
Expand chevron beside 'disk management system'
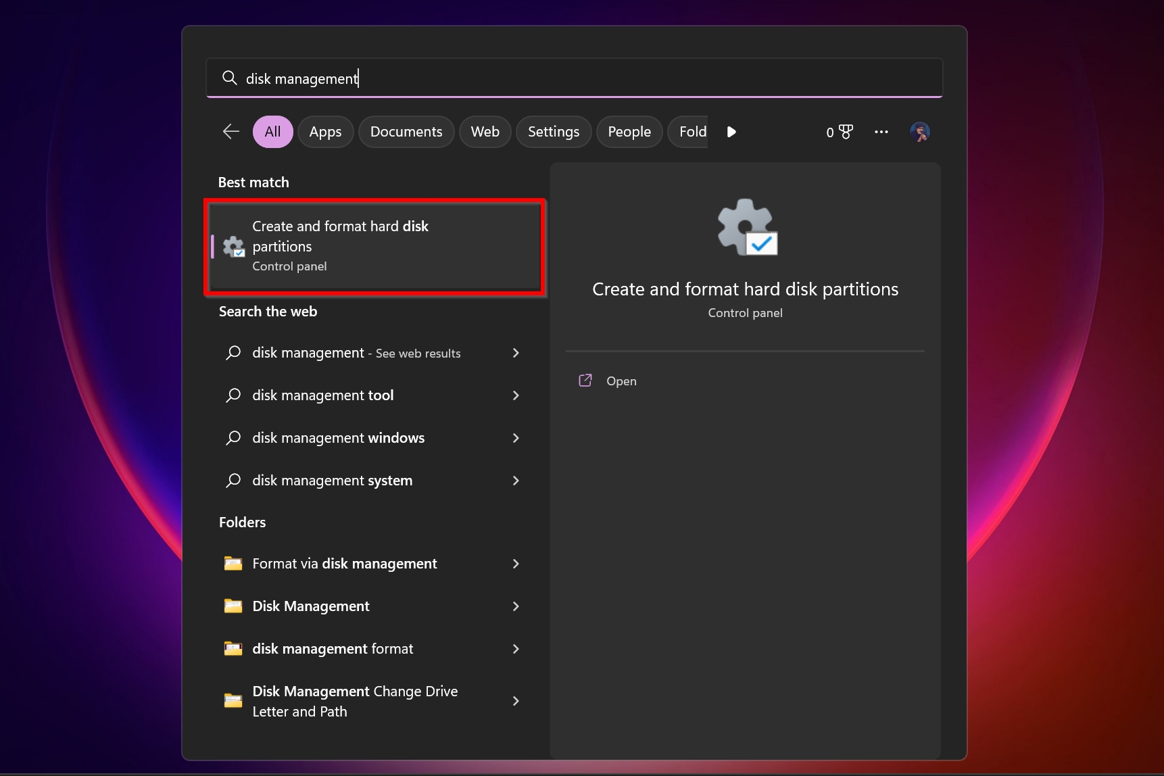[516, 481]
